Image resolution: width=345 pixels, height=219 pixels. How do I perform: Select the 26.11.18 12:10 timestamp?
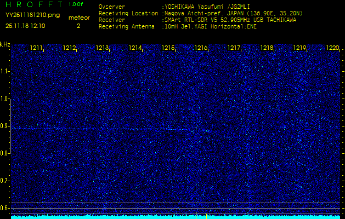(25, 26)
